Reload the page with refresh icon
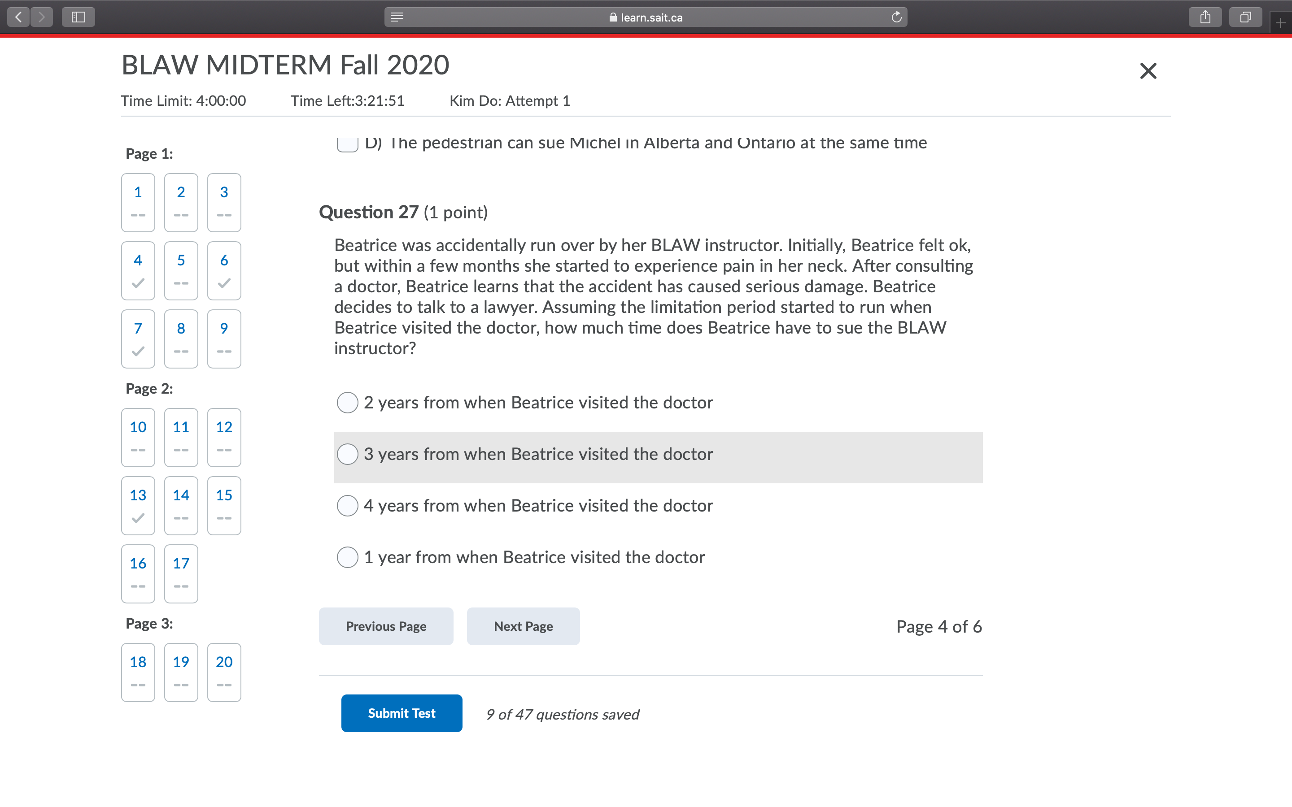This screenshot has height=807, width=1292. point(896,17)
